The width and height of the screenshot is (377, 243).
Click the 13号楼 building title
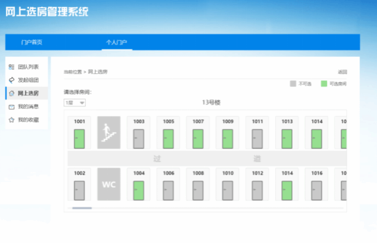[211, 102]
